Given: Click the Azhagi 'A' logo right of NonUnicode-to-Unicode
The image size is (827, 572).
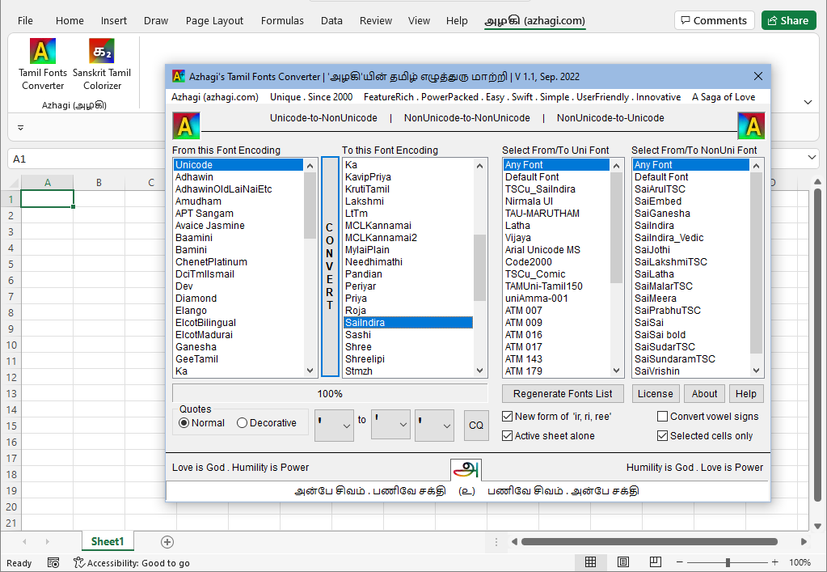Looking at the screenshot, I should coord(751,125).
